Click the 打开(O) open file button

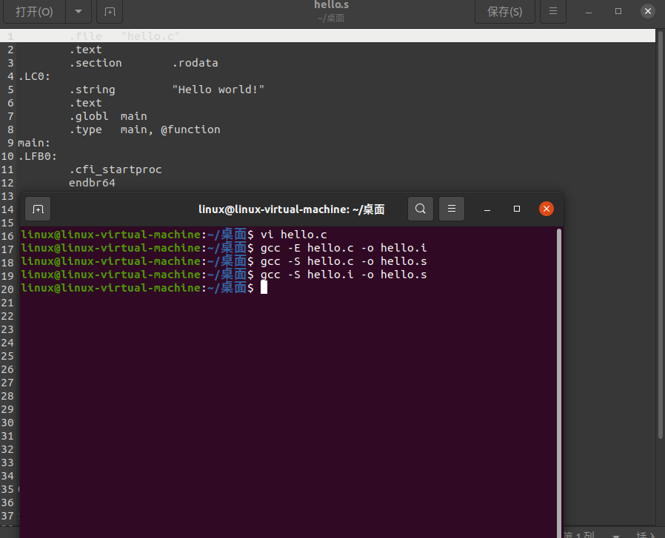tap(35, 12)
